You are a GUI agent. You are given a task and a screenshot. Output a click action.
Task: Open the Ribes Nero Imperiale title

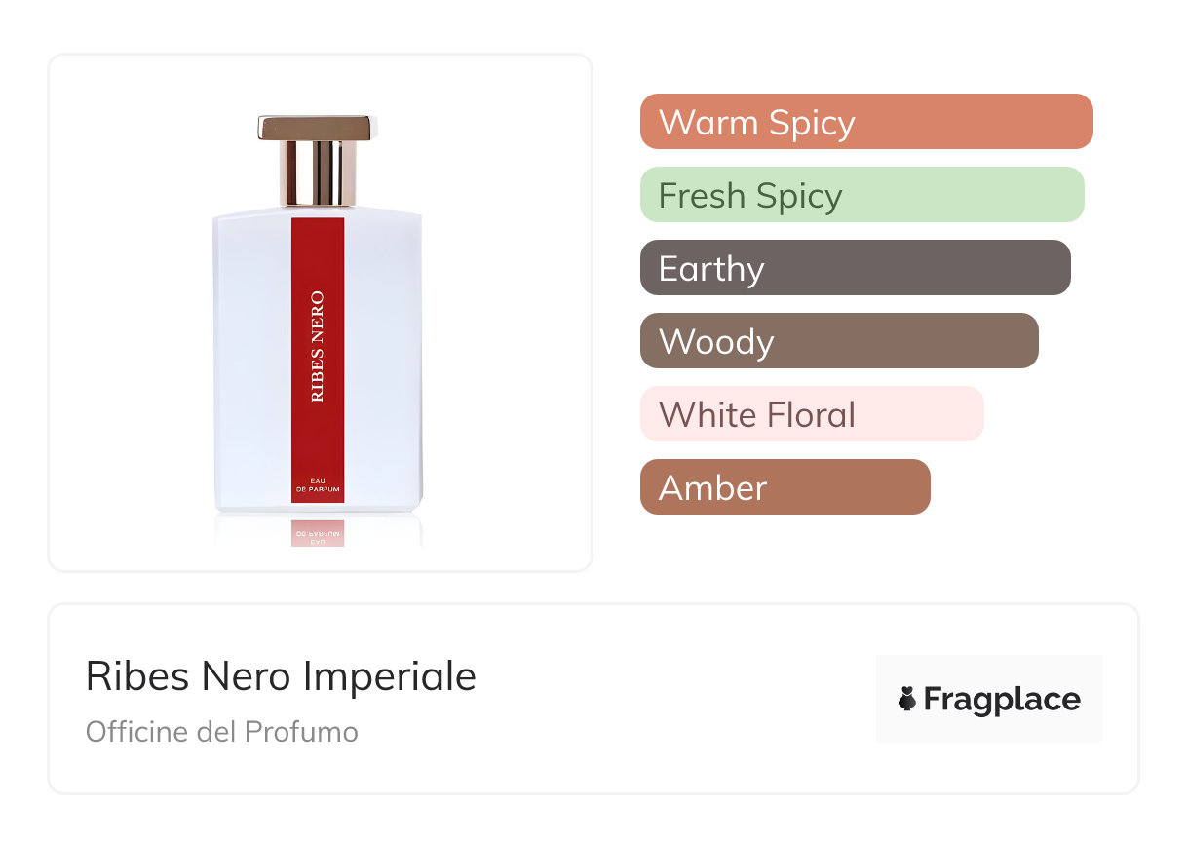coord(281,676)
